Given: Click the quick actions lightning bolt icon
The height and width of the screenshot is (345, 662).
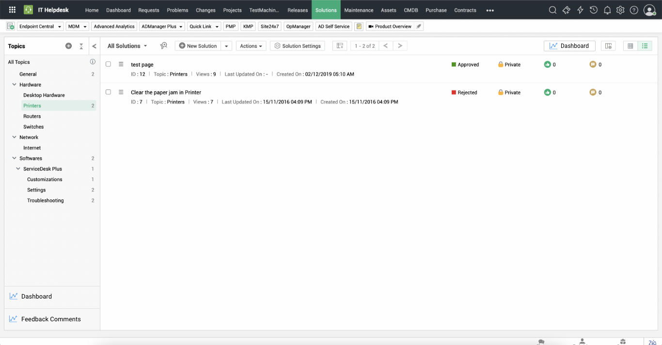Looking at the screenshot, I should (580, 10).
